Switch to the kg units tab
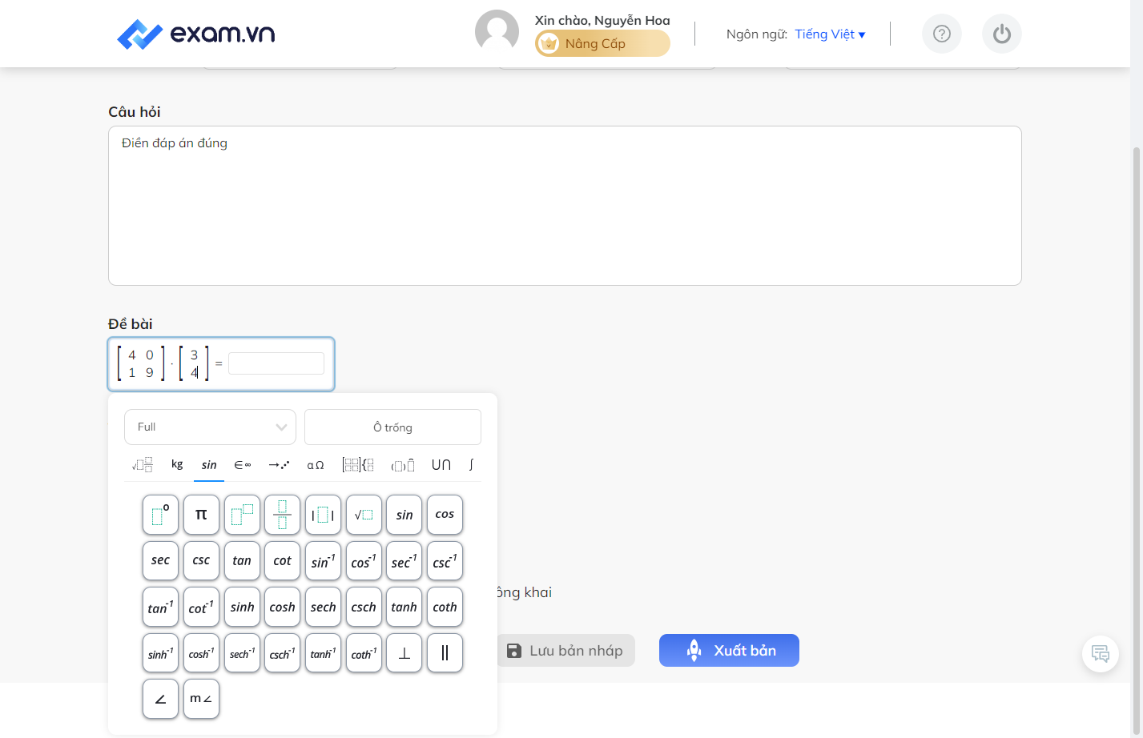The width and height of the screenshot is (1143, 738). tap(177, 464)
